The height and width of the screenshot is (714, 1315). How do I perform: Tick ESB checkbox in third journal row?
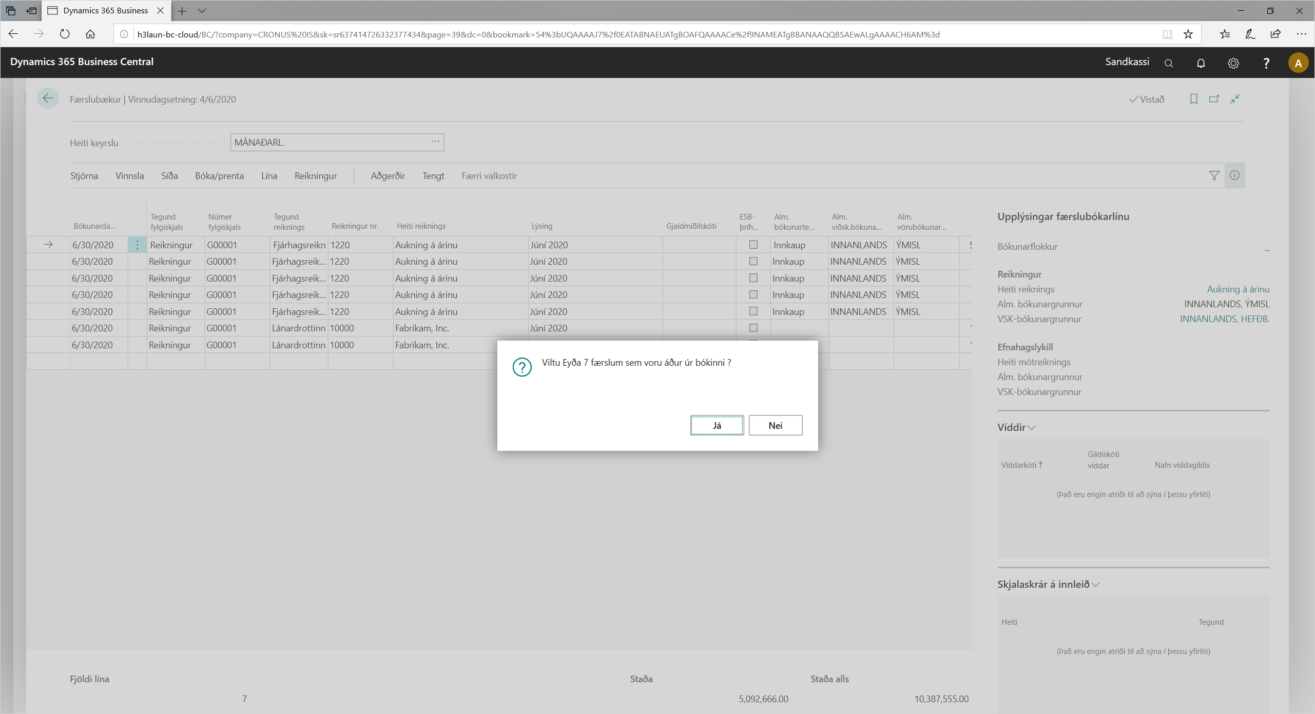point(753,278)
